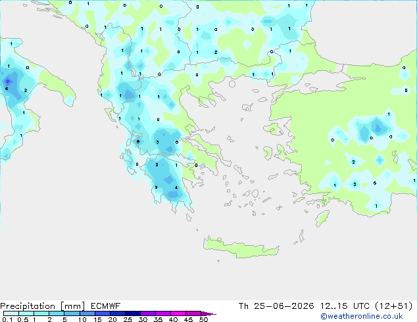
Task: Click the 'Th 25-06-2026' date text
Action: point(276,306)
